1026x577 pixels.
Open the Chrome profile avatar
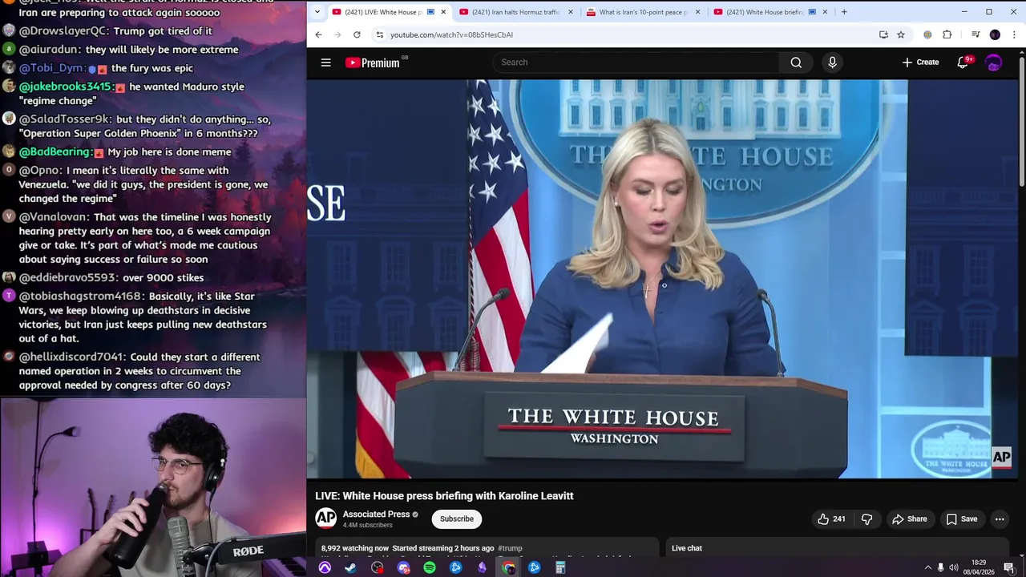click(995, 34)
